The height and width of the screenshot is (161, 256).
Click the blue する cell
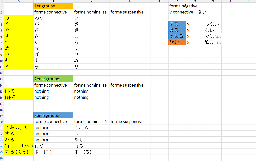(x=177, y=24)
